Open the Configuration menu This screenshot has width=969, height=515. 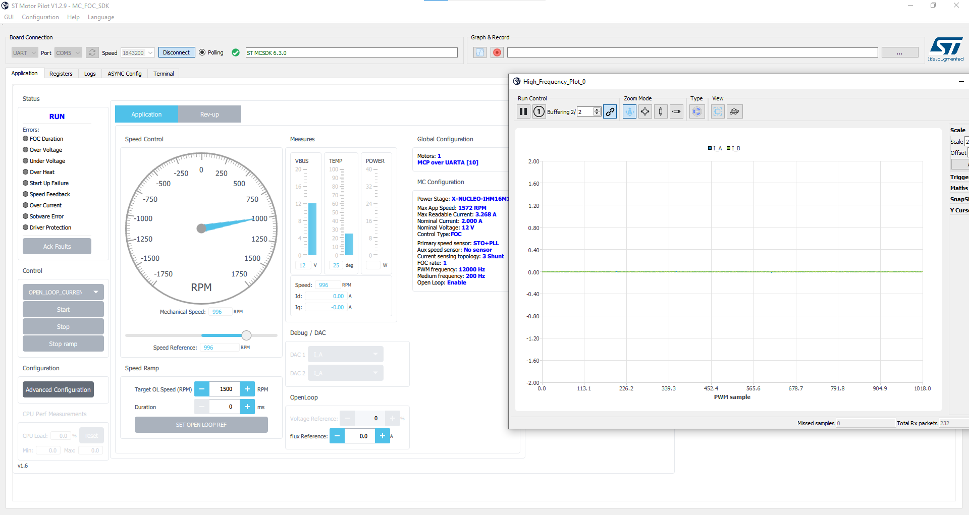click(40, 17)
